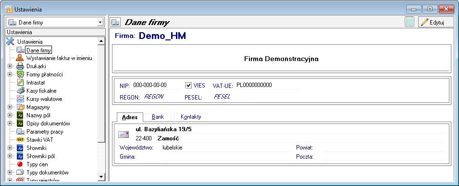The height and width of the screenshot is (186, 459).
Task: Click the Typy dokumentów documents icon
Action: tap(20, 173)
